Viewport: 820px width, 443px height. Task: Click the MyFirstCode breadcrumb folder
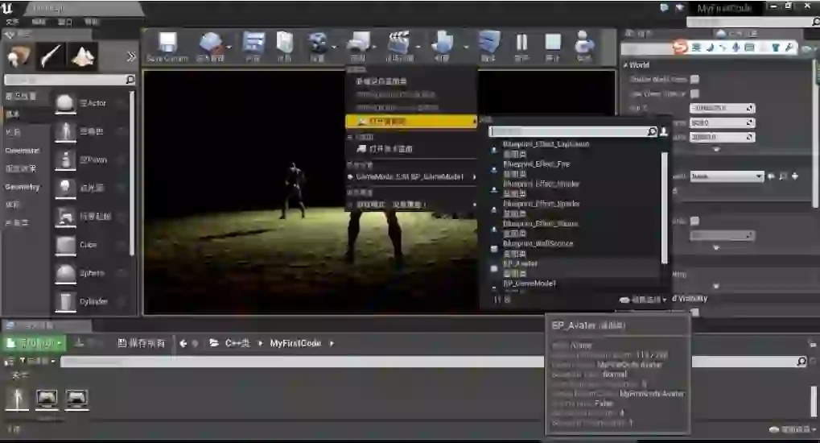[x=295, y=343]
